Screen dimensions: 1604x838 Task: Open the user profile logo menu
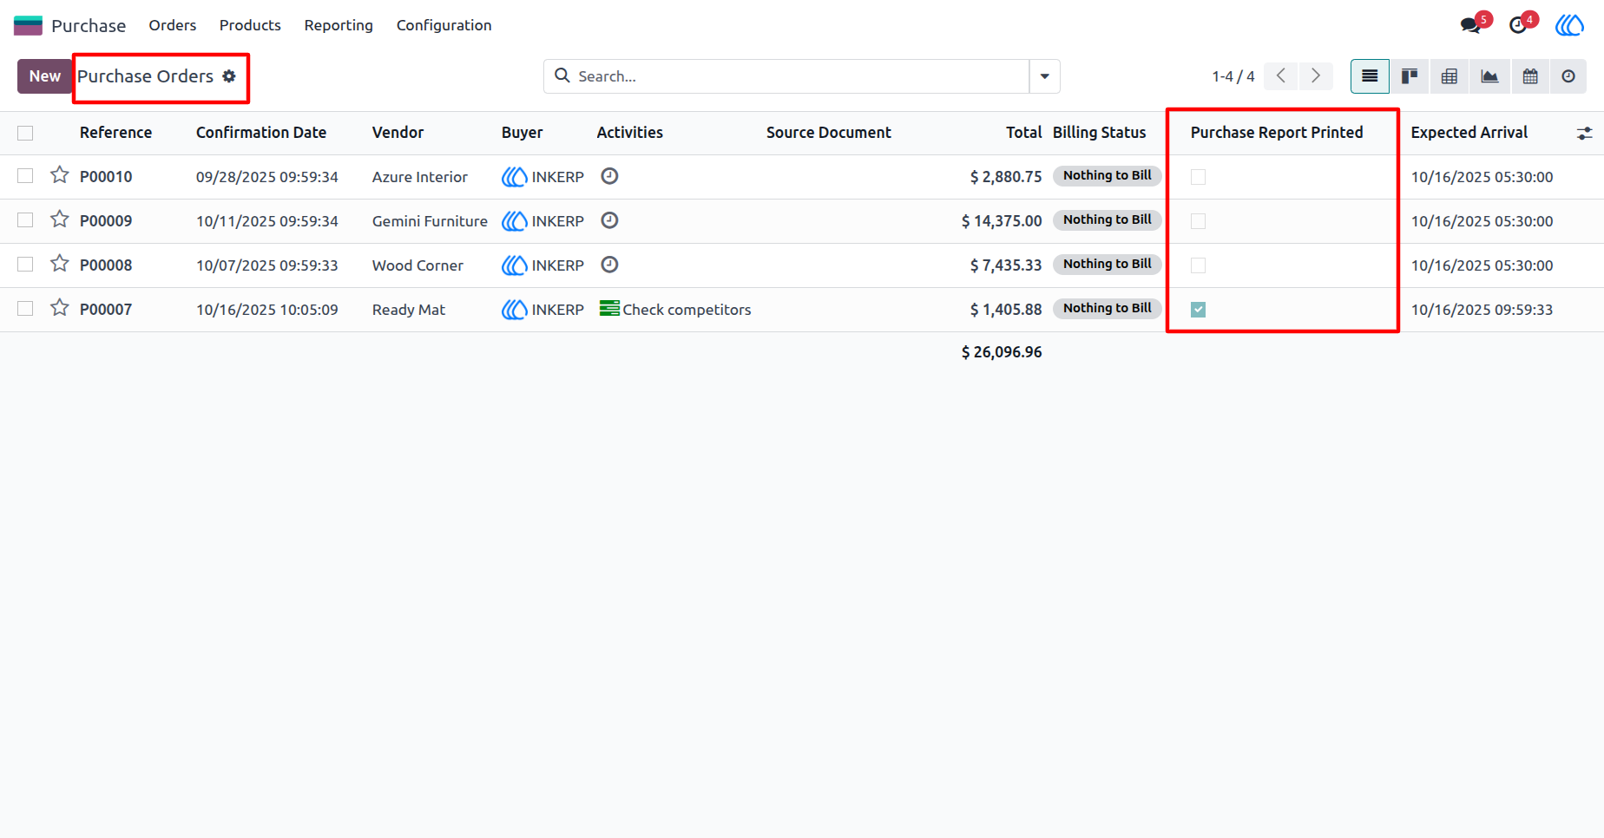click(1569, 25)
